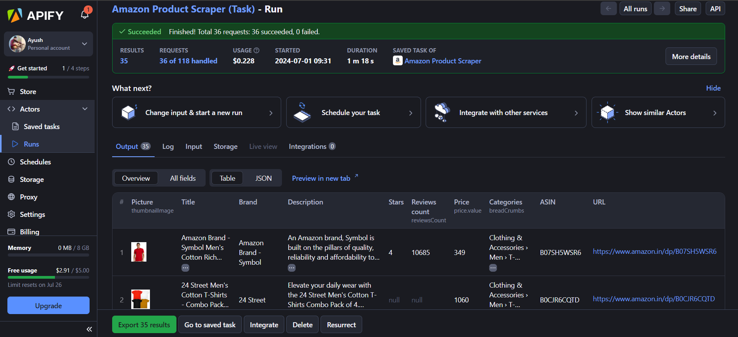Click the Store cart icon
Screen dimensions: 738x337
(x=11, y=91)
